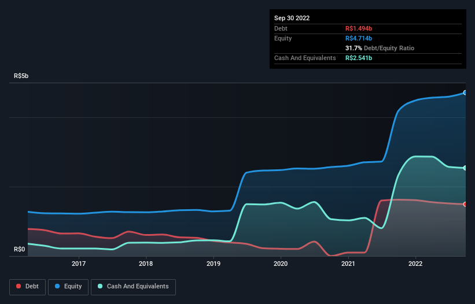Screen dimensions: 475x304
Task: Select the Equity endpoint marker on chart
Action: coord(465,92)
